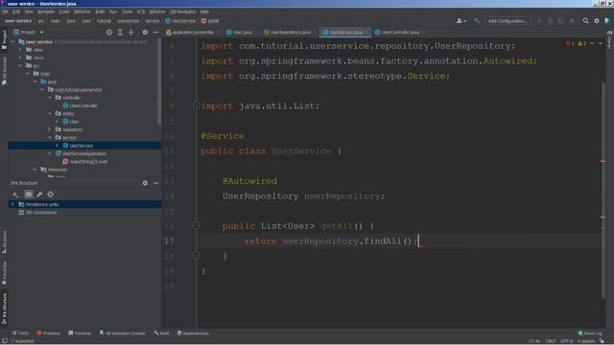Open the File menu
Screen dimensions: 614x345
(x=5, y=11)
